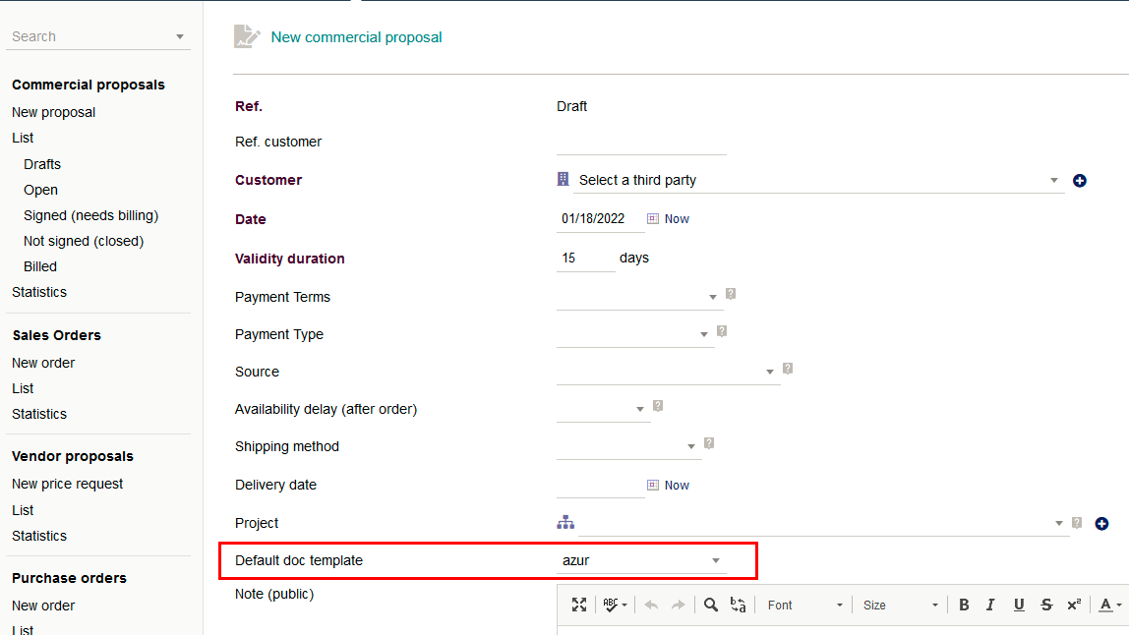Click the add third party plus icon
This screenshot has width=1129, height=635.
tap(1079, 181)
